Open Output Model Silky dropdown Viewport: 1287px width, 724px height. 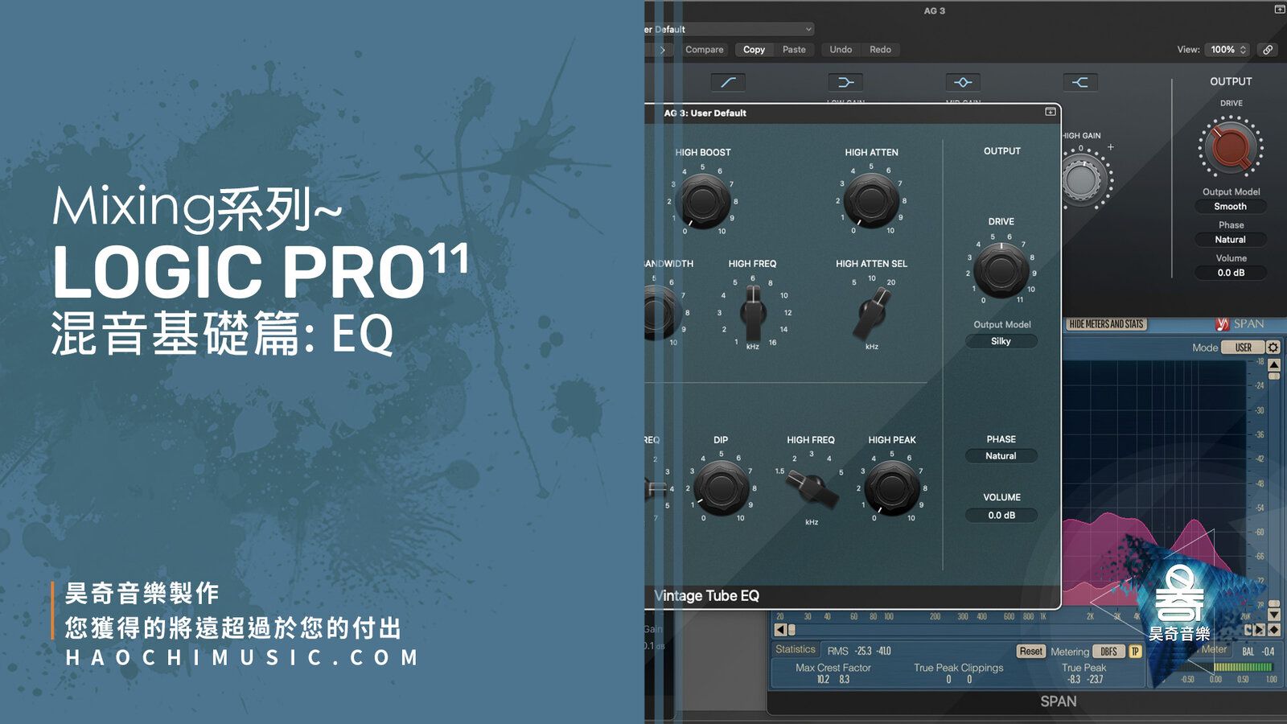1001,341
